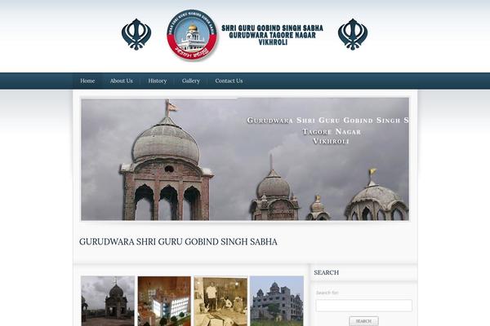Click the Gurudwara Shri Guru Gobind Singh Sabha heading
The image size is (490, 326).
(178, 242)
